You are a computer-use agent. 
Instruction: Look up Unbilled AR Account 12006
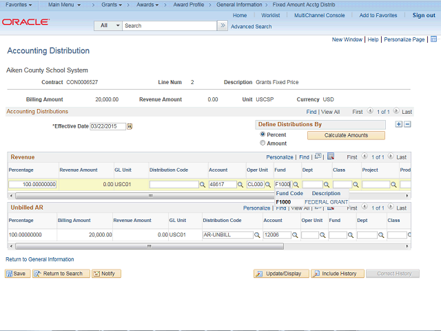(x=295, y=235)
